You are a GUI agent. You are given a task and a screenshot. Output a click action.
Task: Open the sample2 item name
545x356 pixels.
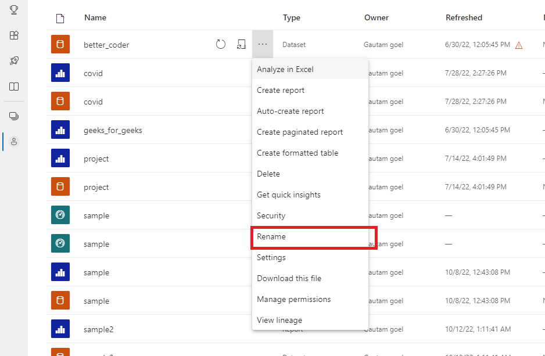(99, 329)
